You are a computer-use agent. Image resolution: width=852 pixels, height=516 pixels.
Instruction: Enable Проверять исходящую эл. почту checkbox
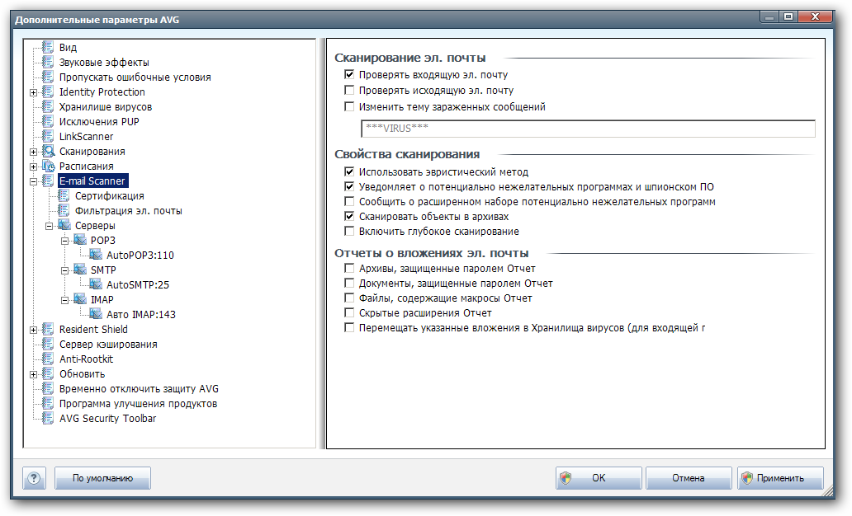tap(349, 90)
